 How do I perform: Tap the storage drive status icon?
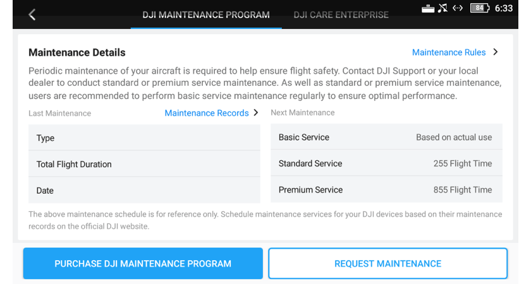pyautogui.click(x=428, y=8)
